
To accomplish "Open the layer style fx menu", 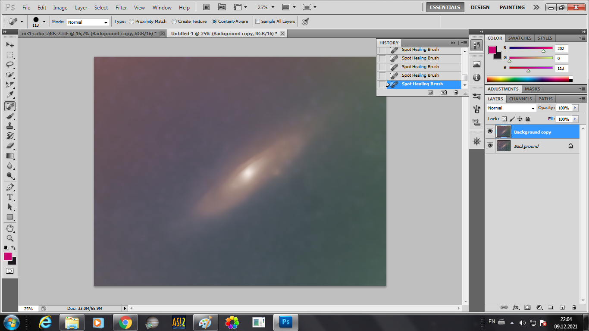I will pyautogui.click(x=516, y=307).
